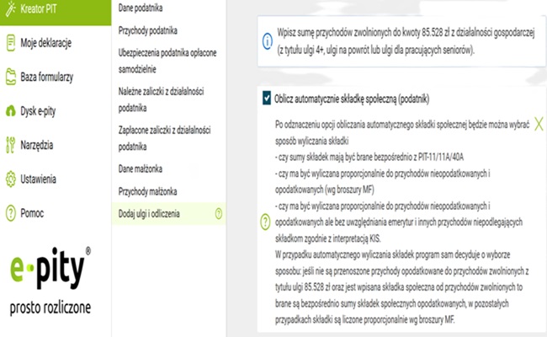Click the blue info icon in hint box

click(268, 41)
